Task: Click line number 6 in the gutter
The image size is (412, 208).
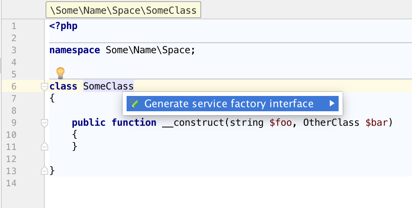Action: point(14,86)
